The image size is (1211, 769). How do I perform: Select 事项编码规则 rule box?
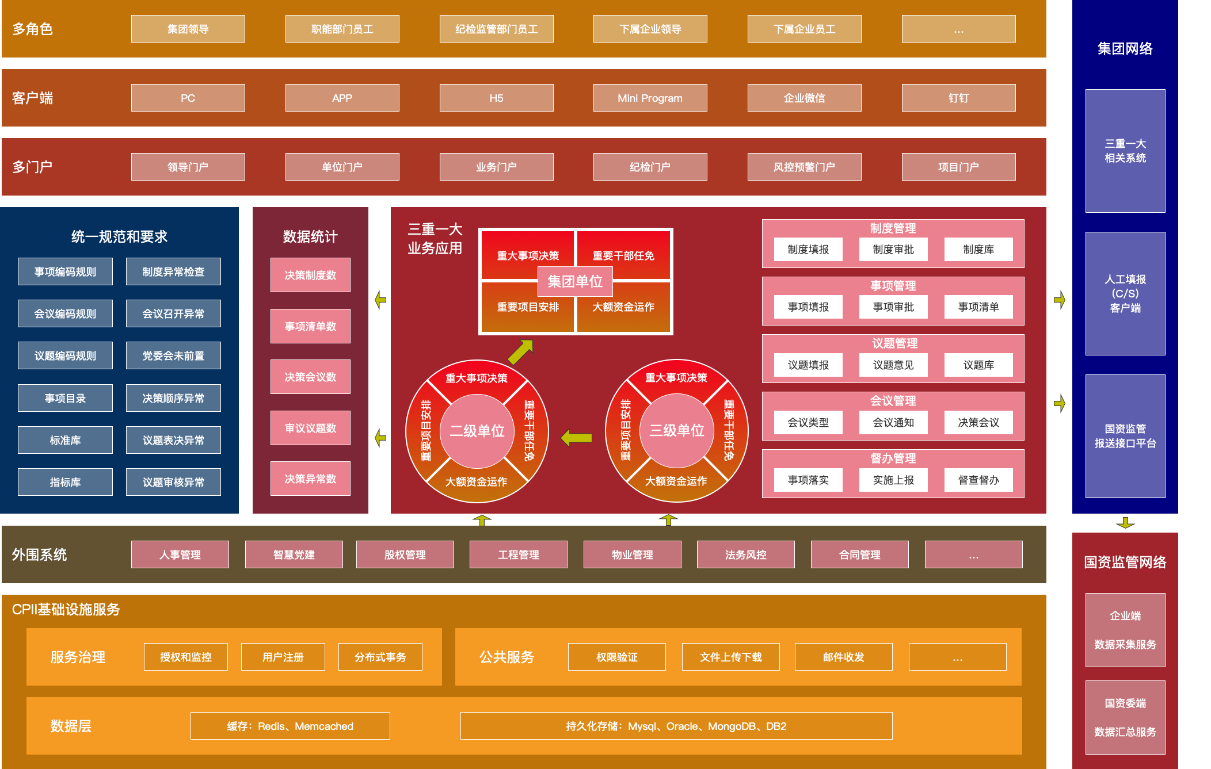(65, 271)
